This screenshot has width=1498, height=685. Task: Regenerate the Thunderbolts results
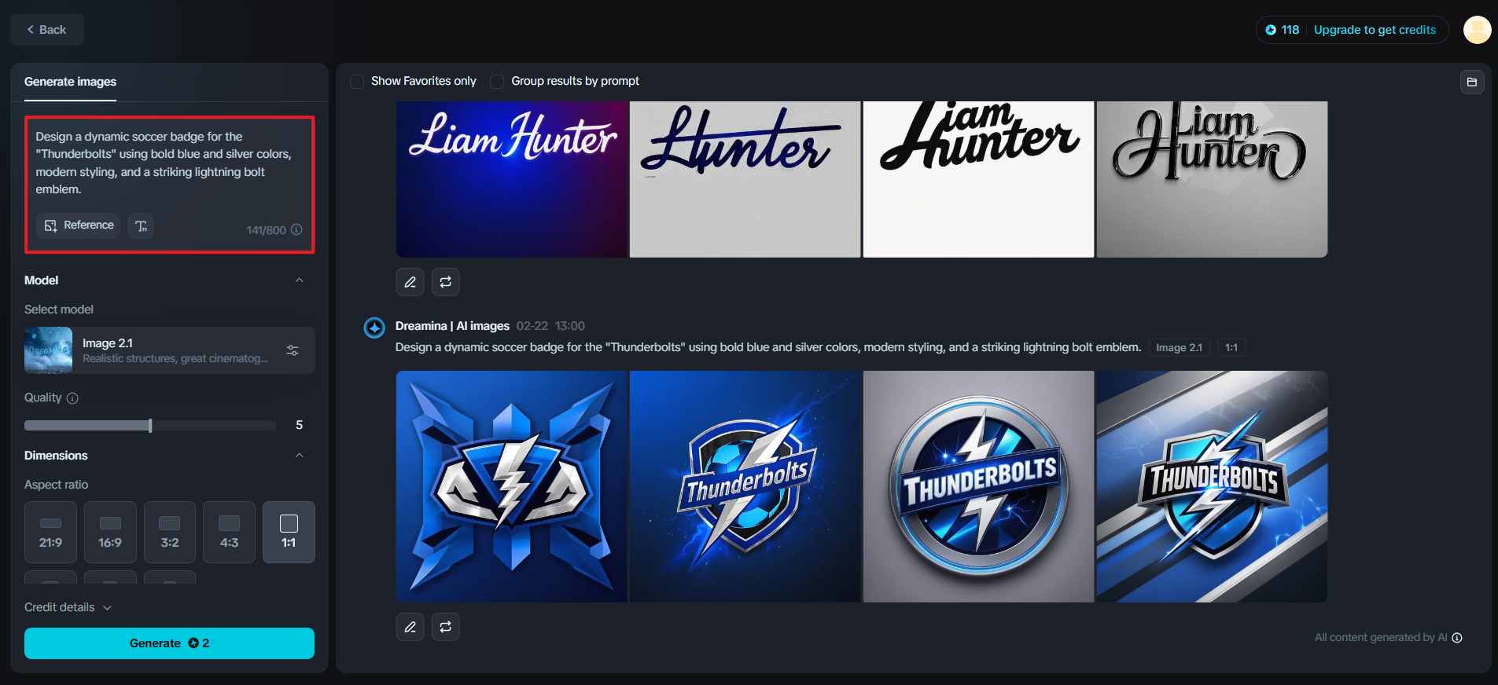tap(446, 627)
